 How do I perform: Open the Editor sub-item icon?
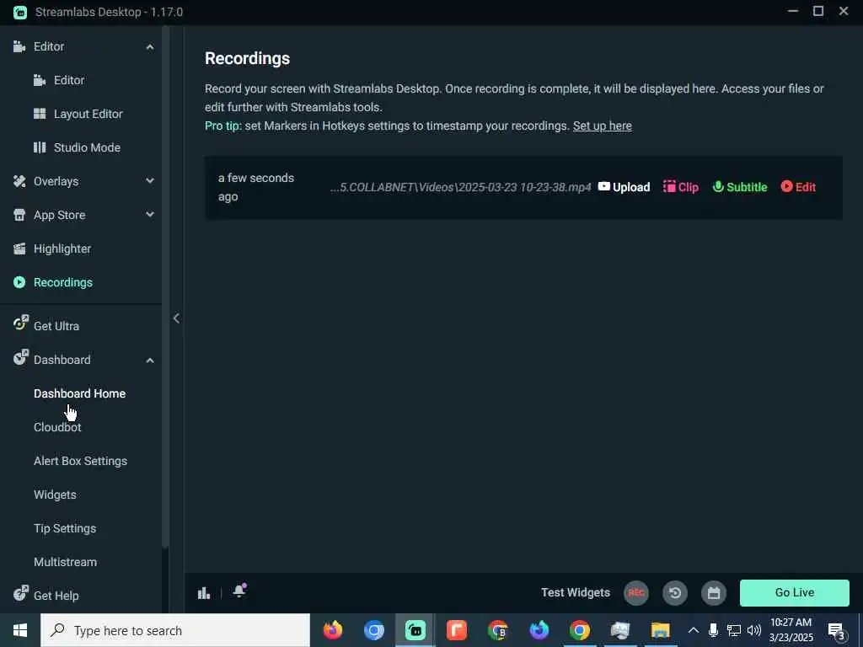[x=40, y=80]
